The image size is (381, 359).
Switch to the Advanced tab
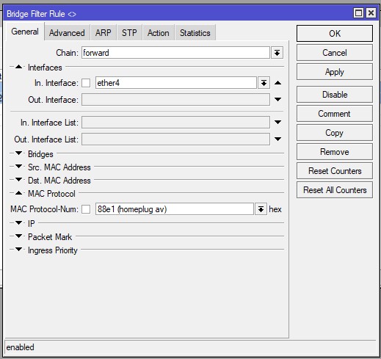tap(67, 32)
